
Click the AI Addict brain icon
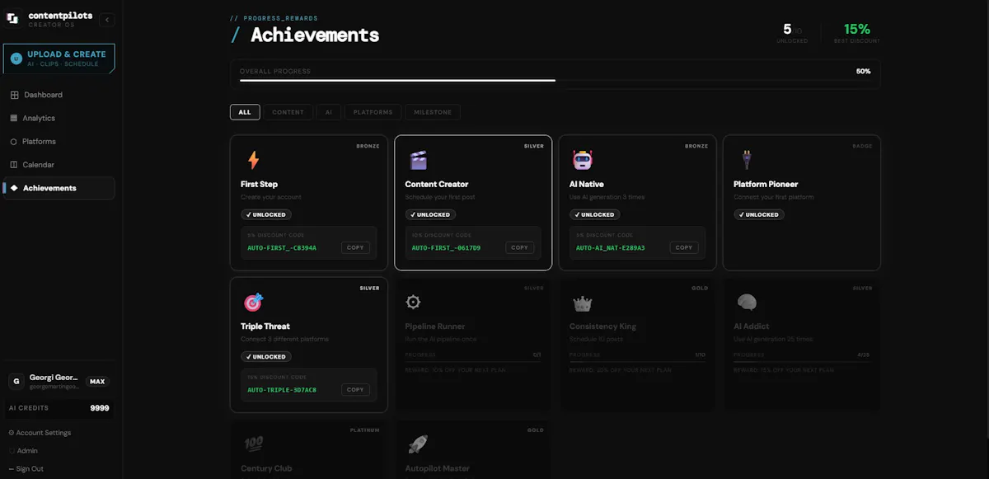tap(747, 303)
